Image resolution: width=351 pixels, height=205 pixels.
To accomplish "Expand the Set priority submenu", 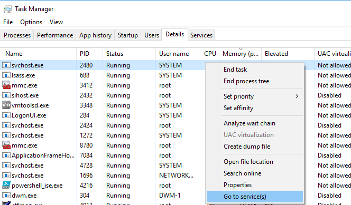I will click(x=255, y=96).
